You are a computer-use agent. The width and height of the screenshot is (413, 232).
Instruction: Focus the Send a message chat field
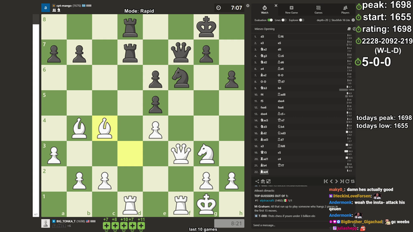point(290,225)
